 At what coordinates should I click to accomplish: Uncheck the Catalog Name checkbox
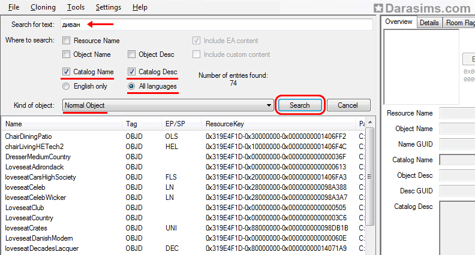66,72
